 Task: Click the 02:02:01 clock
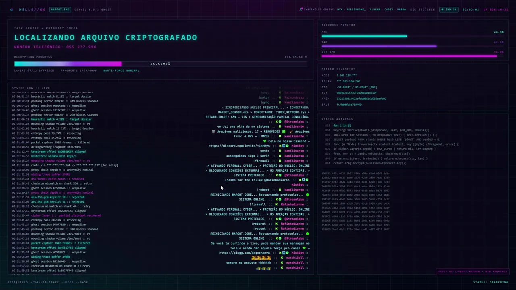pyautogui.click(x=471, y=9)
